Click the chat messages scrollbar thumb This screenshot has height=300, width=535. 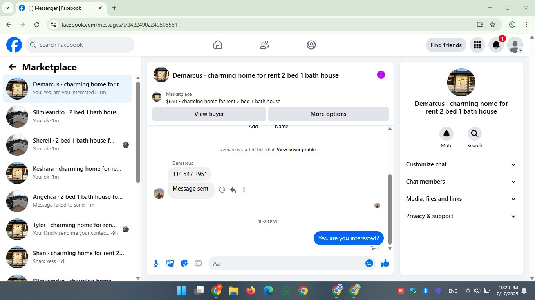pos(390,209)
